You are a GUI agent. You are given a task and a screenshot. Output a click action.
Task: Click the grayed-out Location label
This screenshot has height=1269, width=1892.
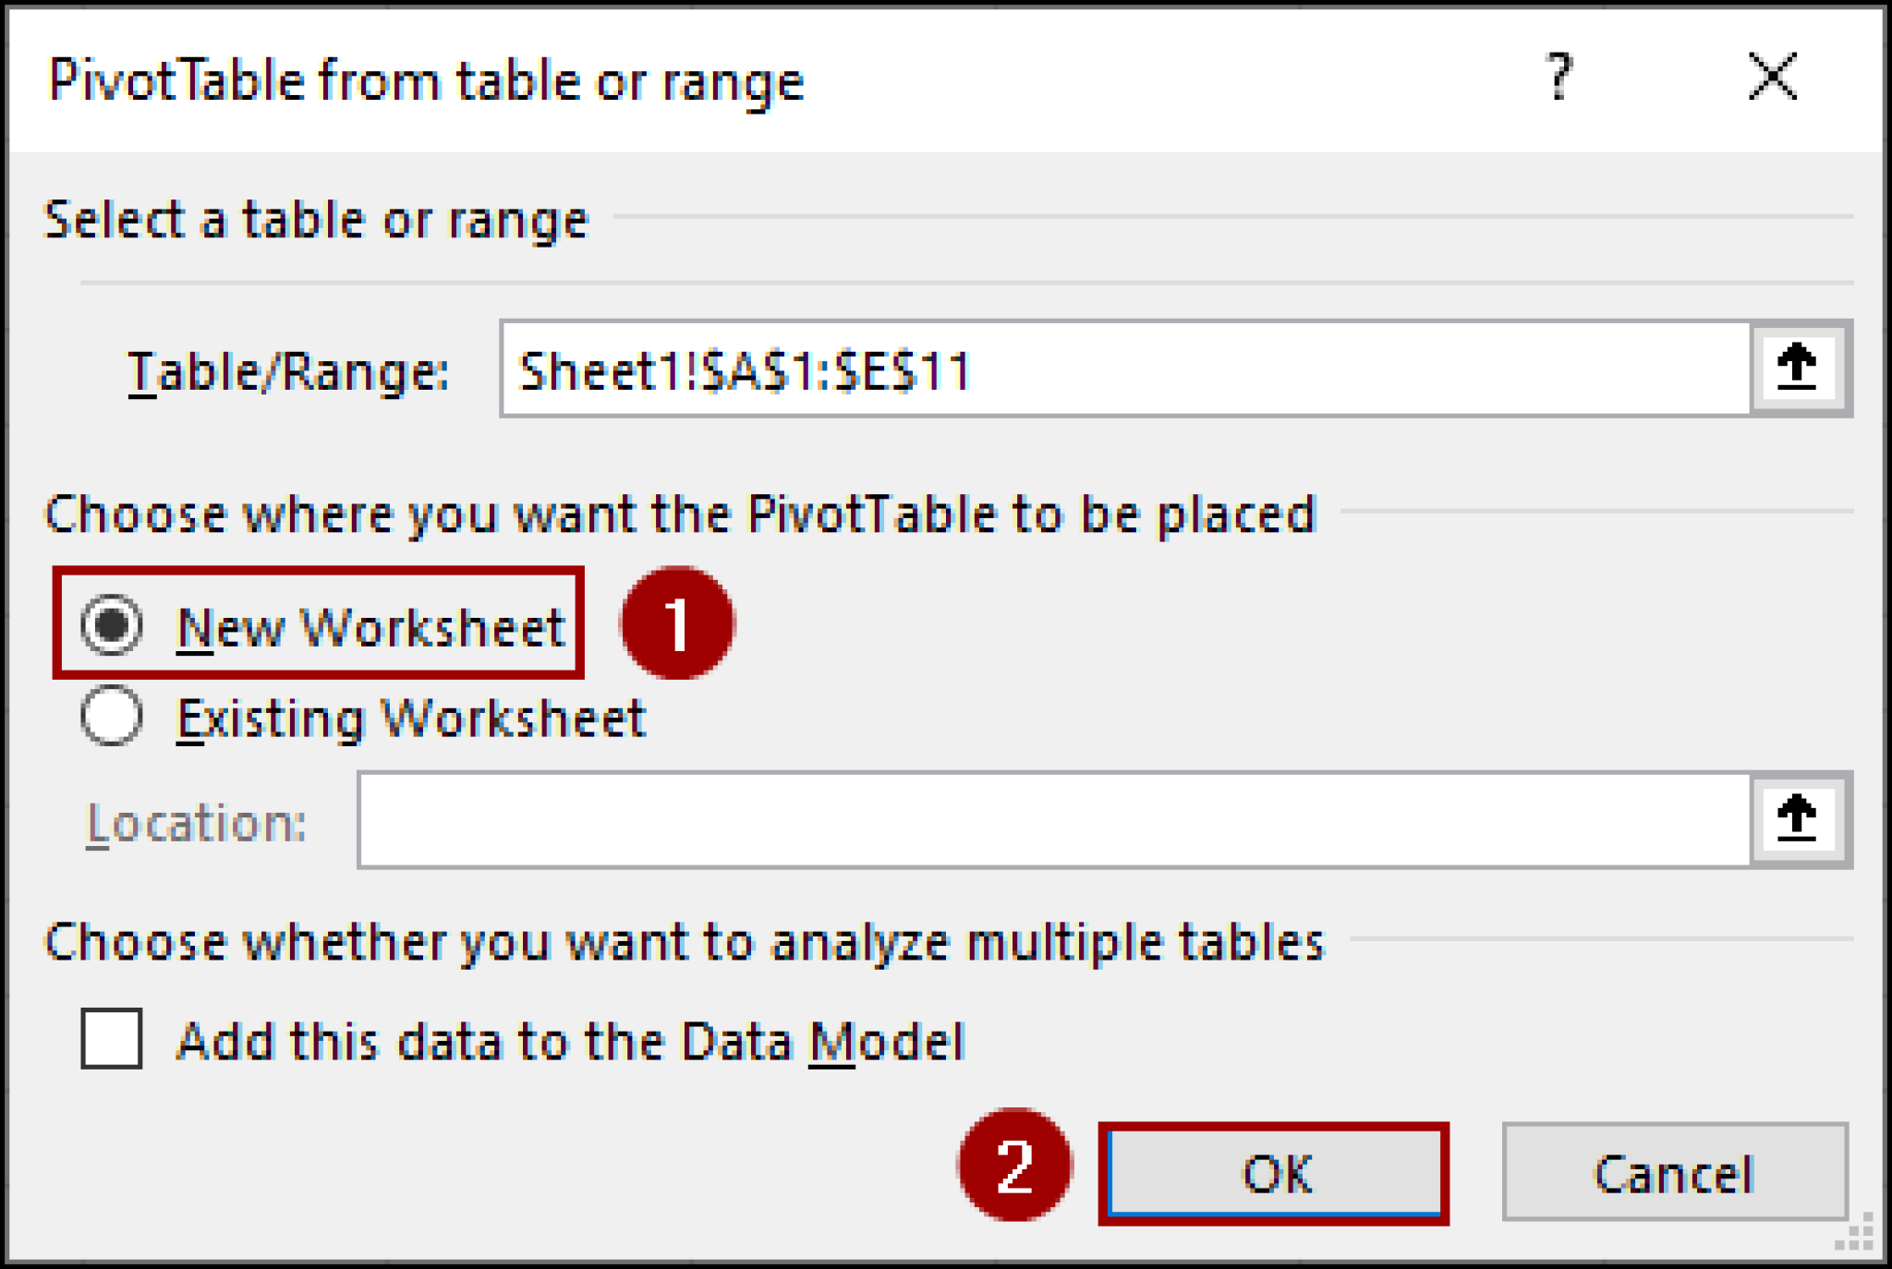pos(194,820)
